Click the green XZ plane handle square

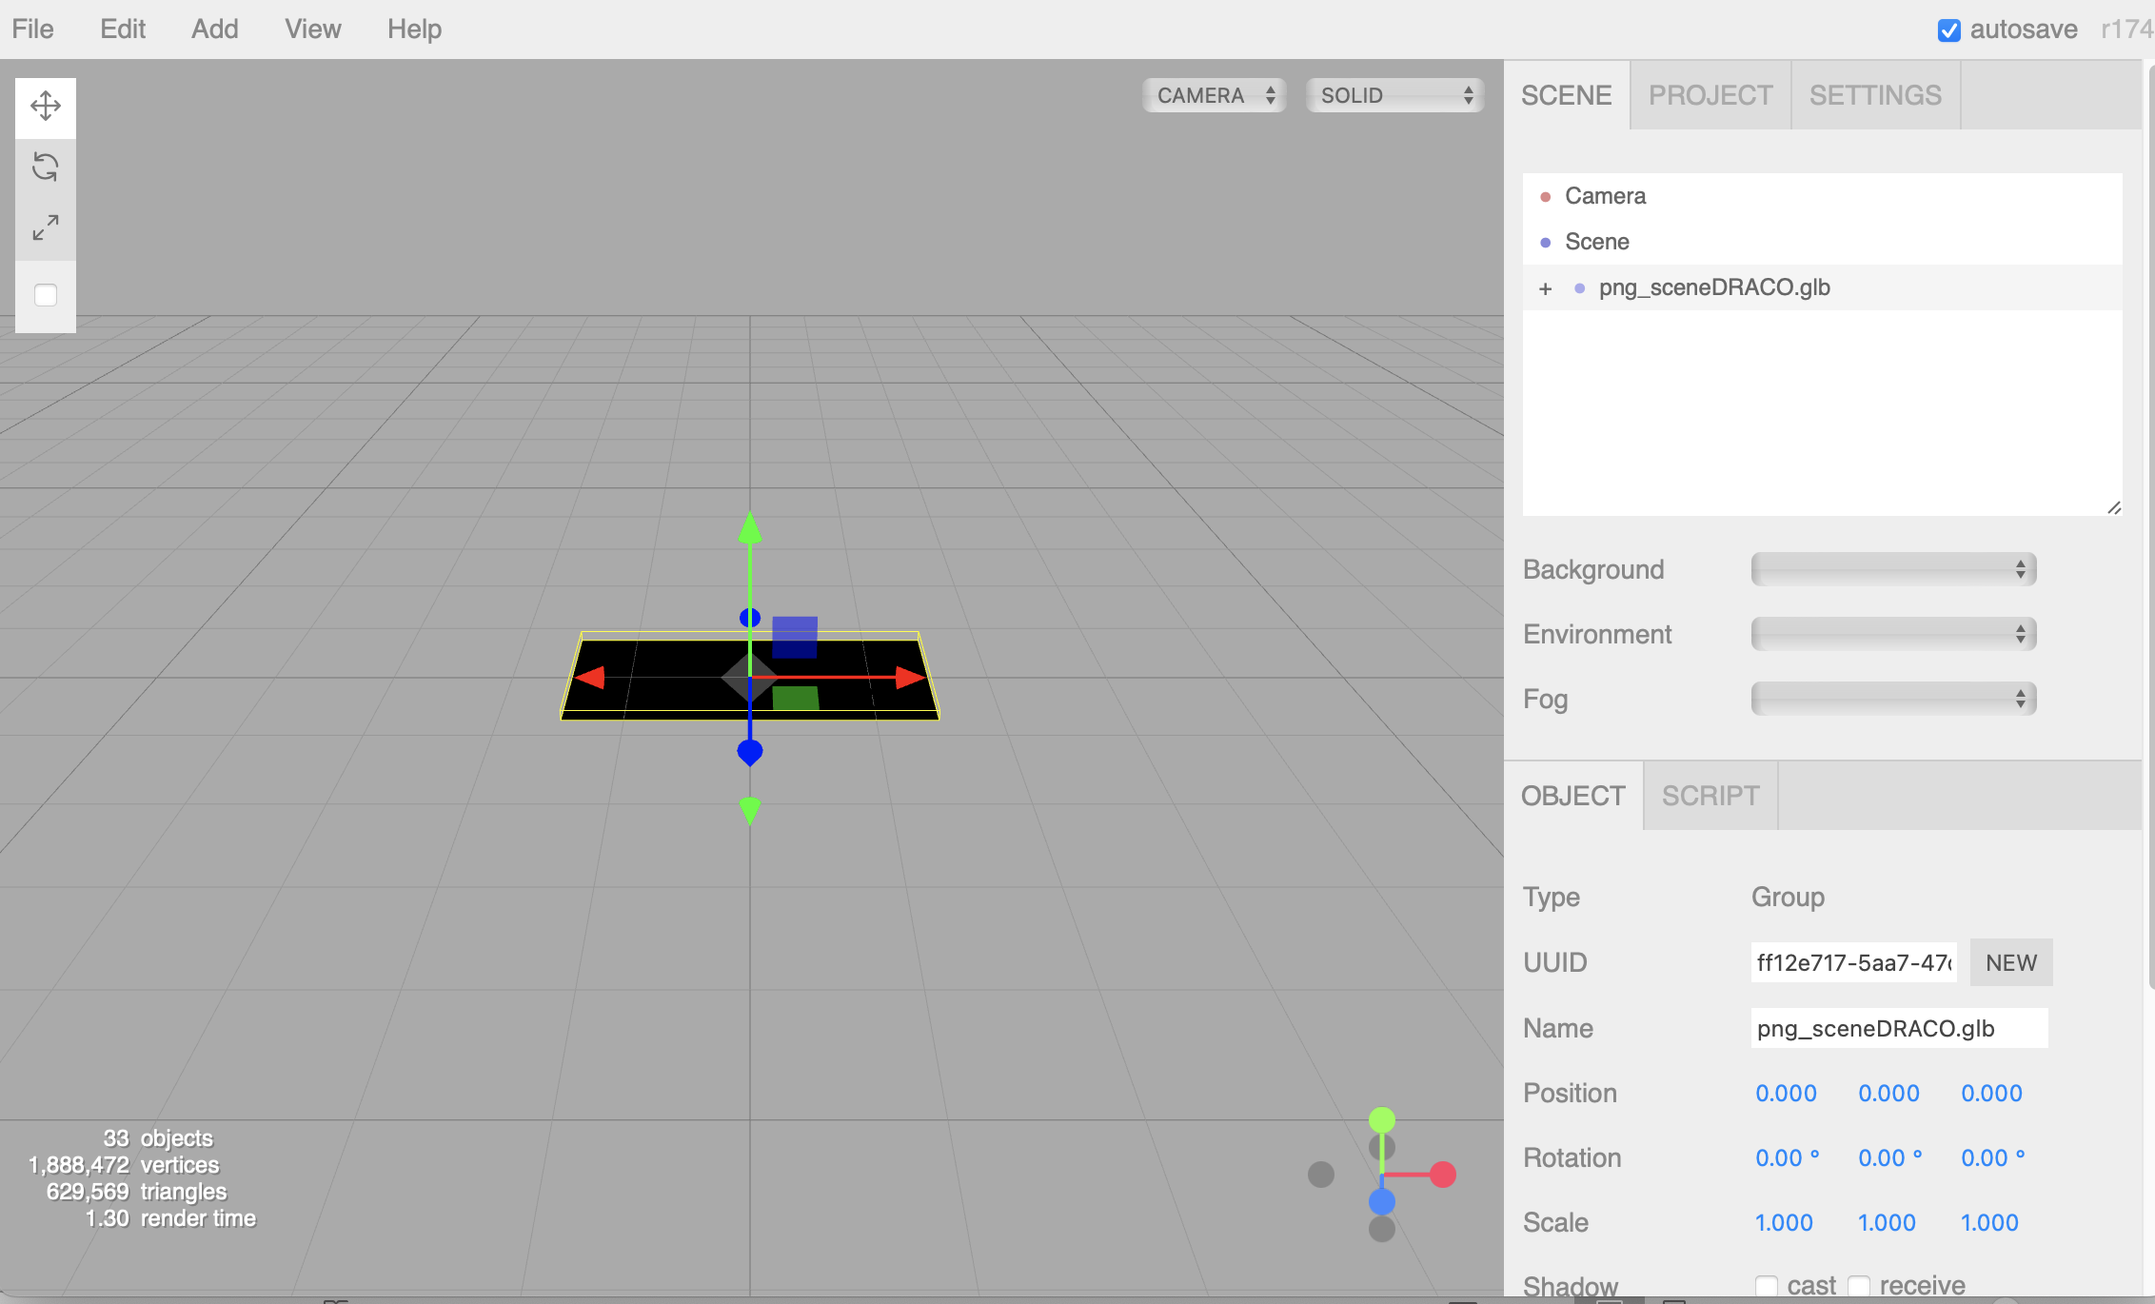click(x=796, y=698)
